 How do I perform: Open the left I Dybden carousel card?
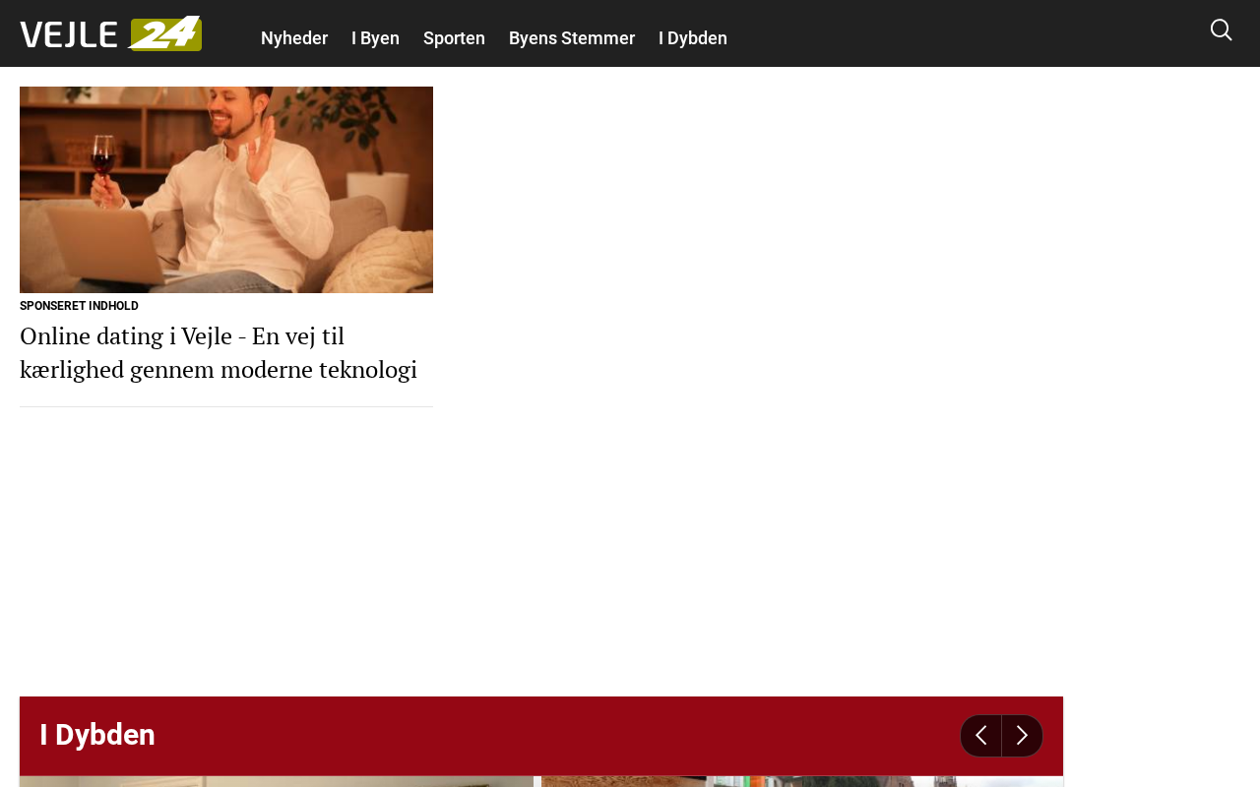pos(276,781)
